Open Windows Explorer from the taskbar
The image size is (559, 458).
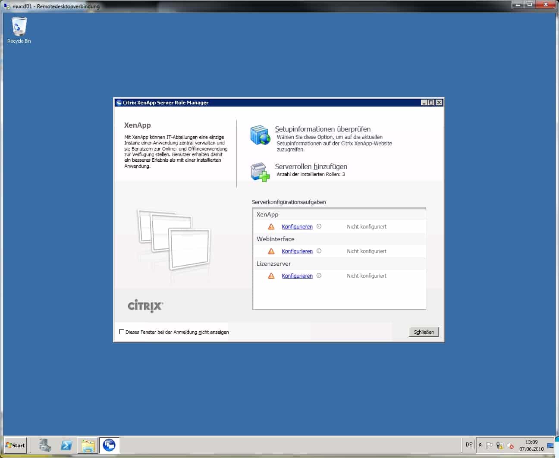tap(88, 445)
